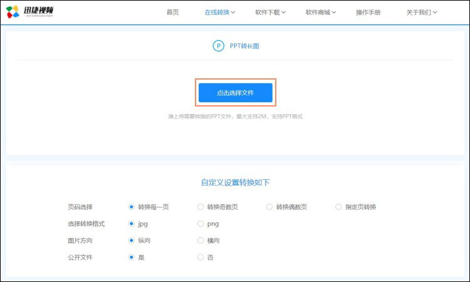Screen dimensions: 470x282
Task: Click the 页码选择 label
Action: 80,207
